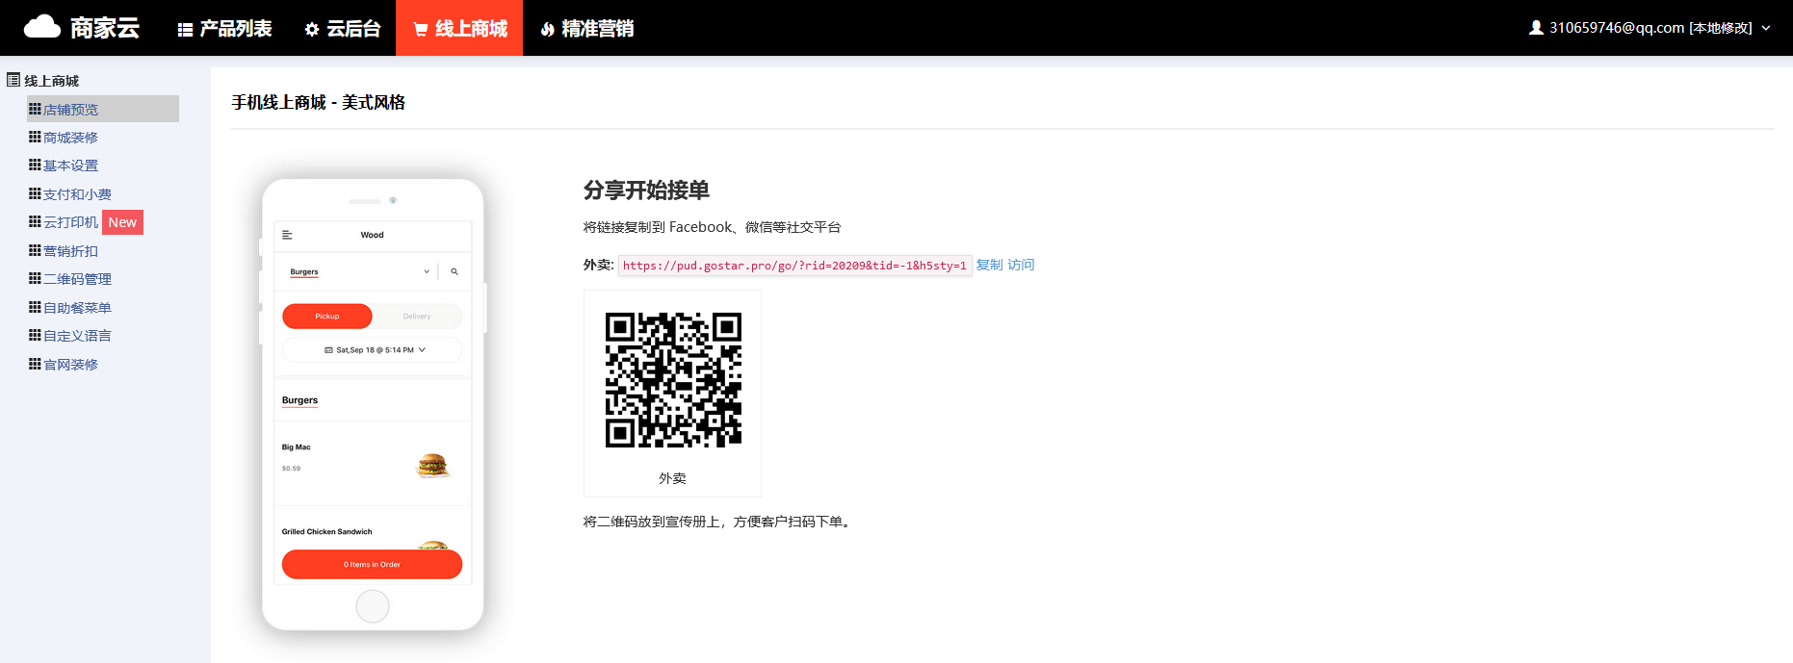Click grid icon beside 自助餐菜单

point(35,307)
